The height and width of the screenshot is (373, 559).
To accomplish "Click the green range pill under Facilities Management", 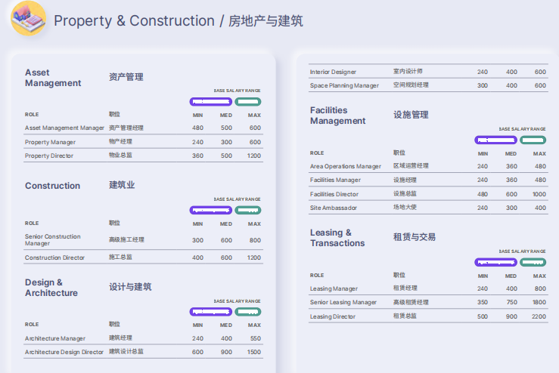I will tap(533, 140).
